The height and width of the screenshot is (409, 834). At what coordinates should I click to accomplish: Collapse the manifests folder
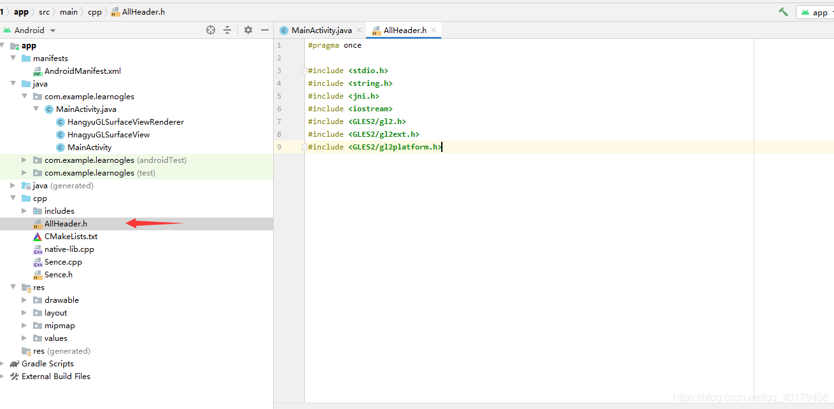[x=13, y=58]
